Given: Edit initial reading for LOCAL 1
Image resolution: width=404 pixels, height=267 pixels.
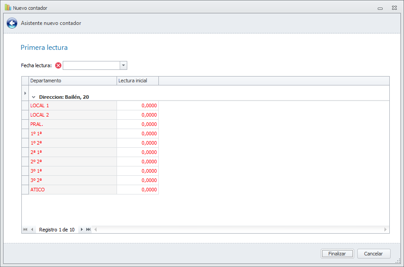Looking at the screenshot, I should pyautogui.click(x=137, y=105).
